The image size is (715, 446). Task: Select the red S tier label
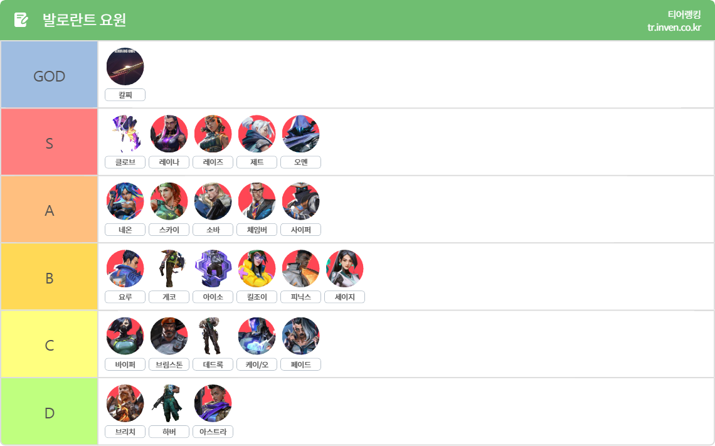point(50,142)
